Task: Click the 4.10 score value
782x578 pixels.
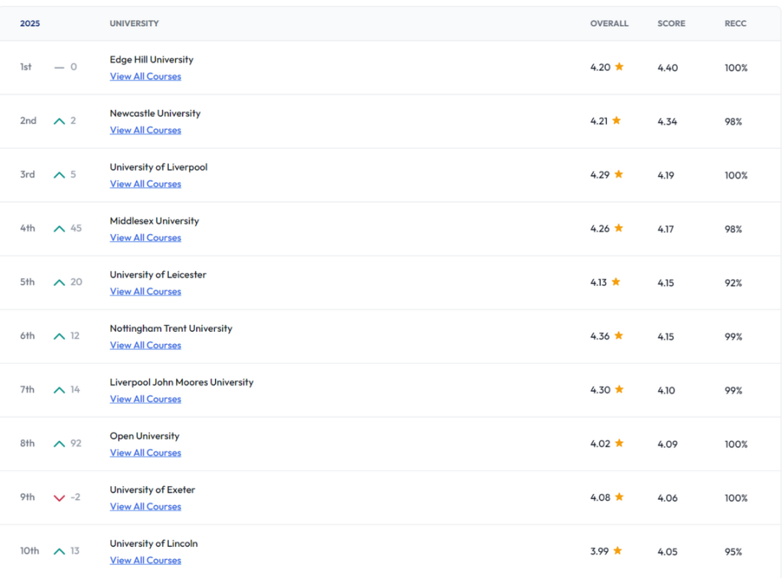Action: (x=666, y=390)
